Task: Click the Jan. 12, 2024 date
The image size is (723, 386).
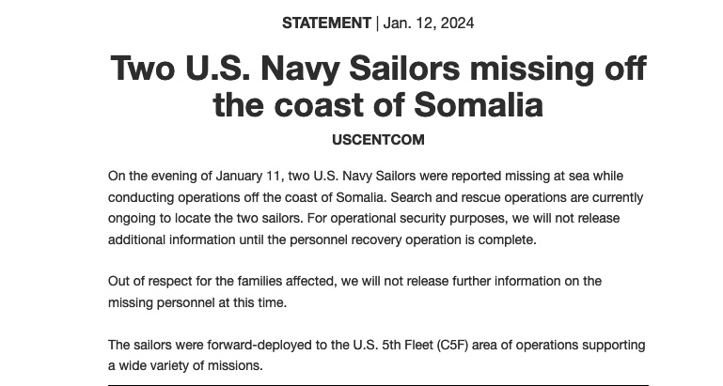Action: pos(430,23)
